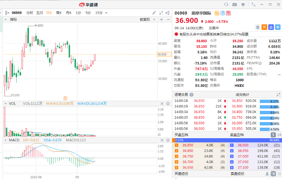Viewport: 282px width, 179px height.
Task: Select the 1分 one-minute tab
Action: [78, 13]
